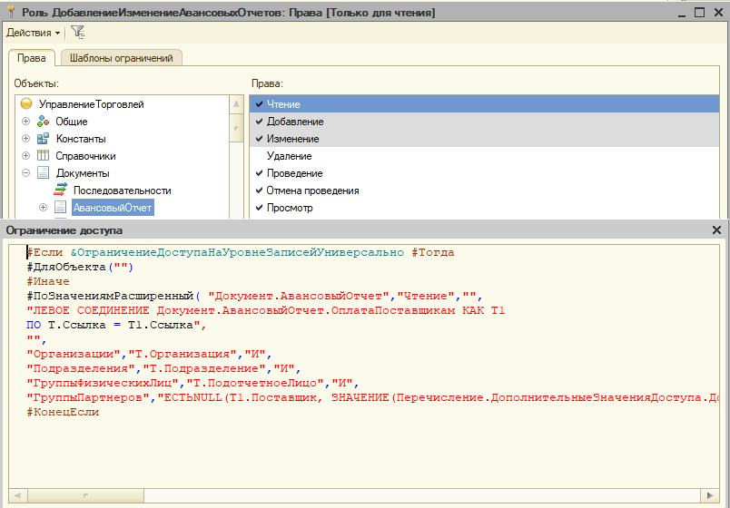Click the Документы document icon

pos(43,173)
